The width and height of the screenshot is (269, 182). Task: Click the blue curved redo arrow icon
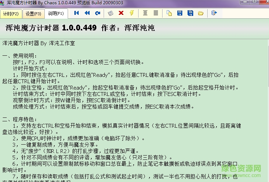98,13
